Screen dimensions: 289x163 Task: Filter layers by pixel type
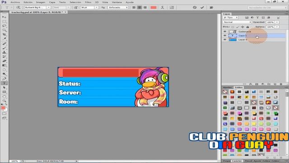click(247, 18)
